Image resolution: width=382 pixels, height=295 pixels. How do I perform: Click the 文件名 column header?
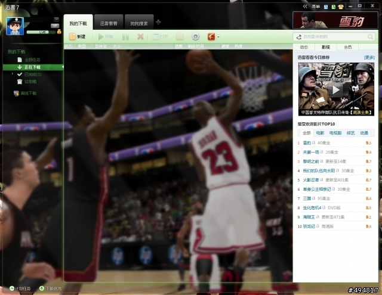tap(101, 46)
